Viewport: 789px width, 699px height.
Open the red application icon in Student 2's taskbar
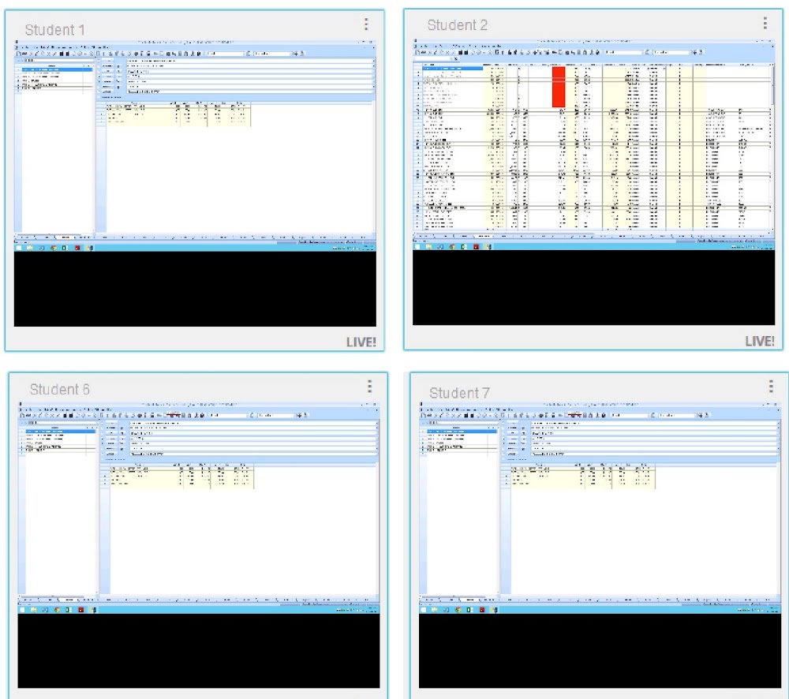476,247
